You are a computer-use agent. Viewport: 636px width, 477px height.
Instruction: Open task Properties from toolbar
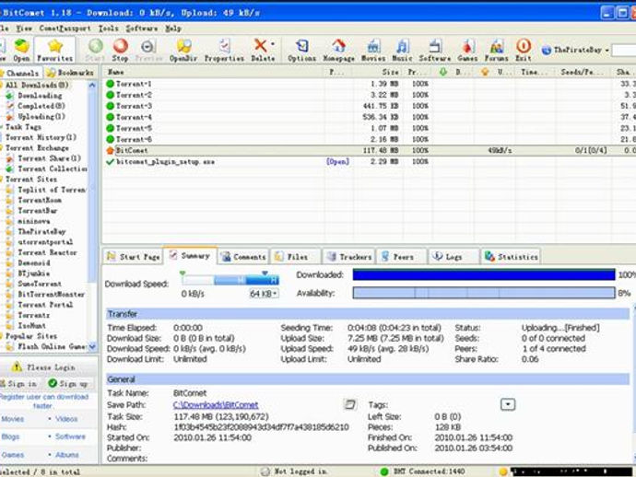[224, 51]
